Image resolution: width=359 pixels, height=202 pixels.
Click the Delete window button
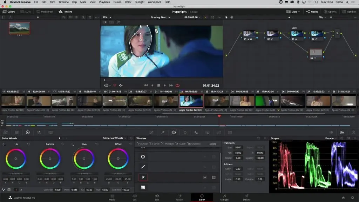[213, 144]
